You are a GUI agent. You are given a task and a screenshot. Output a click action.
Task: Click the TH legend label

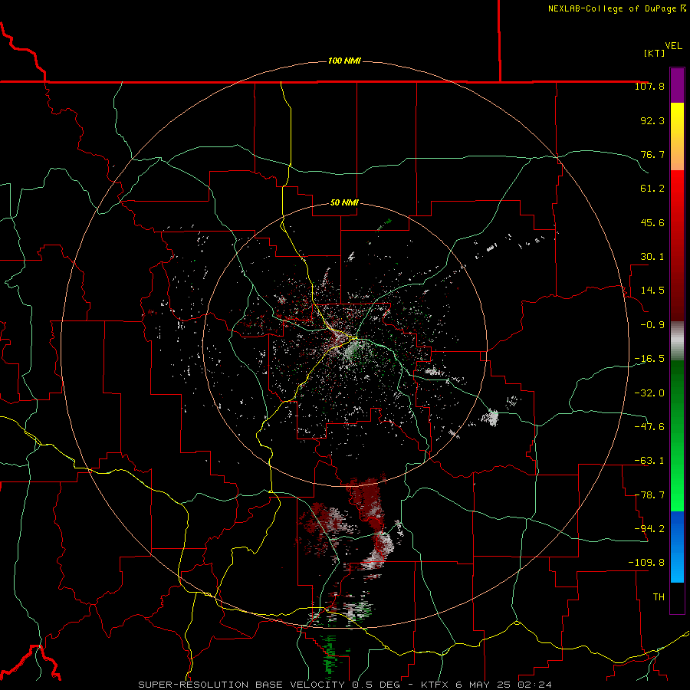coord(659,597)
